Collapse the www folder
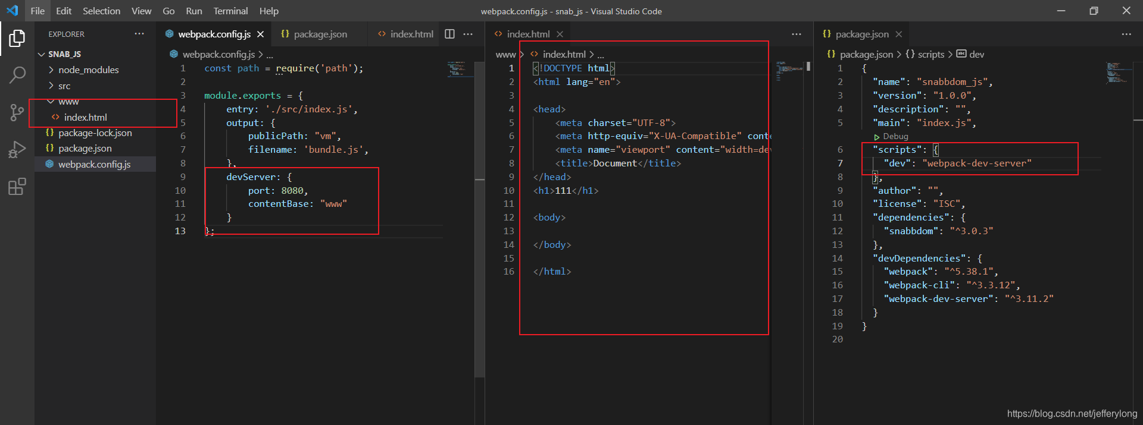The height and width of the screenshot is (425, 1143). 95,102
